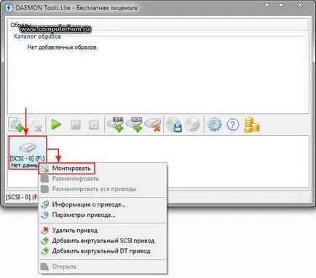Image resolution: width=316 pixels, height=278 pixels.
Task: Choose Размонтировать in the context menu
Action: (103, 179)
